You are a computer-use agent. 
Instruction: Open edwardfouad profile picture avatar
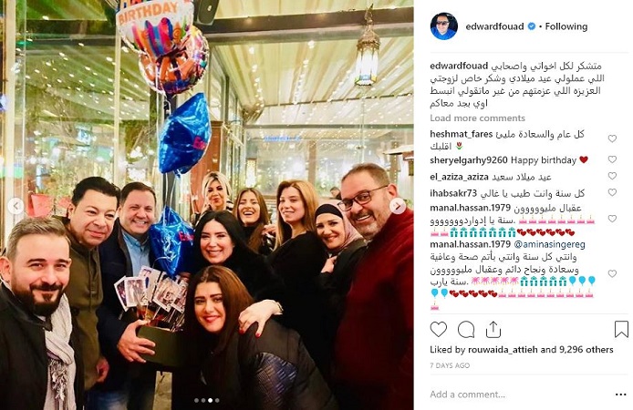[443, 26]
